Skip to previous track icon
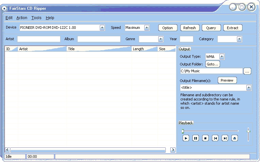 point(215,138)
